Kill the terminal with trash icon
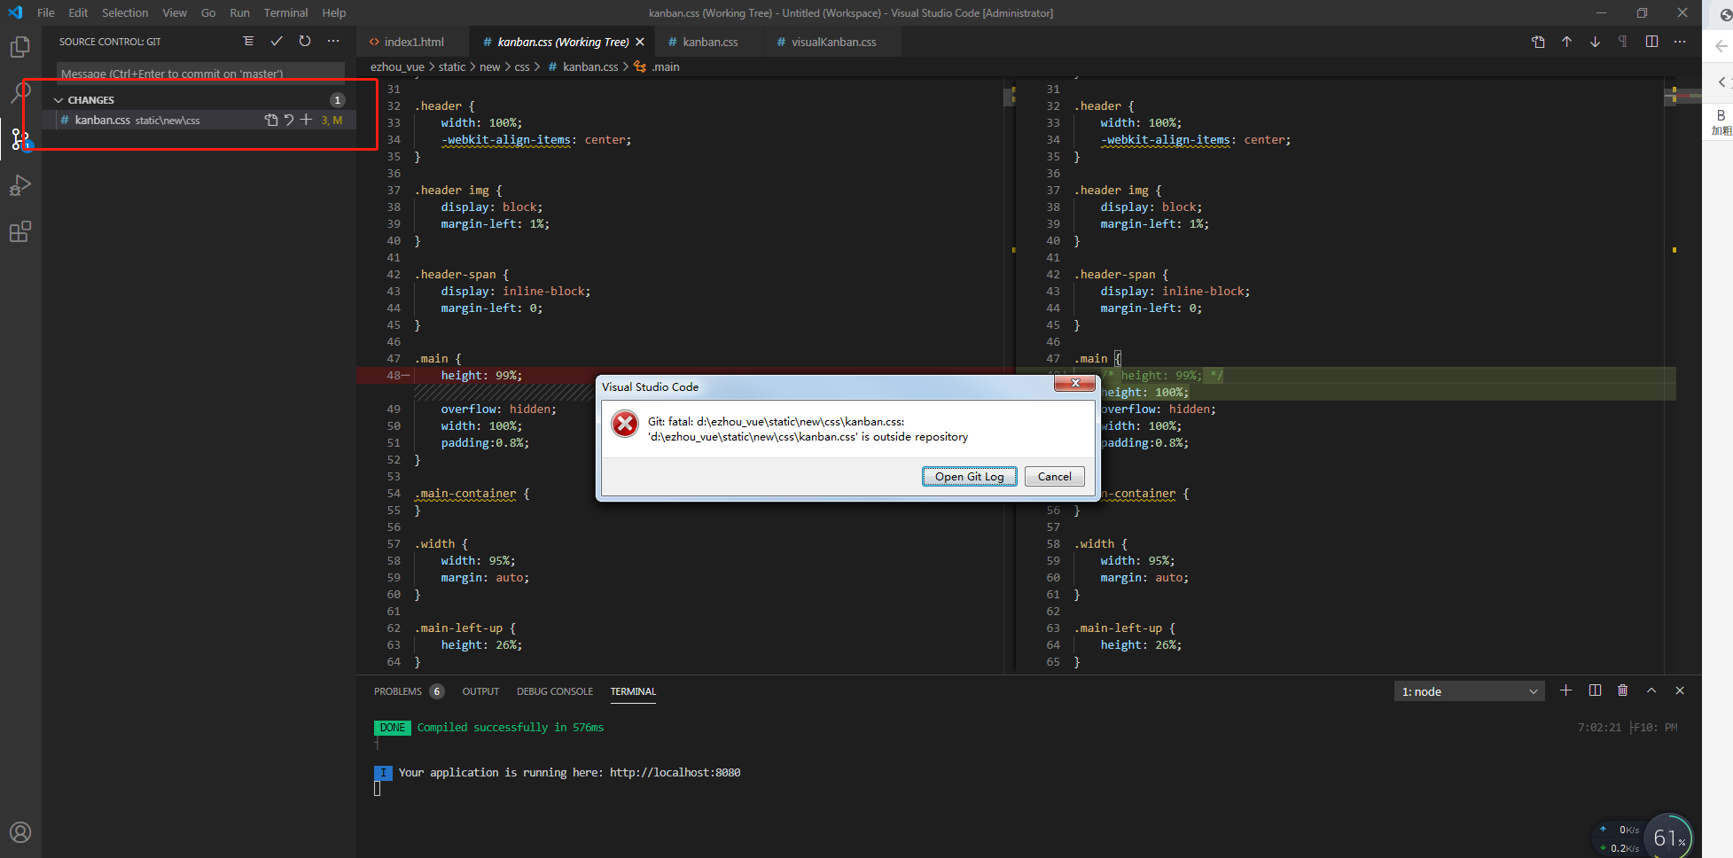Image resolution: width=1733 pixels, height=858 pixels. (1622, 690)
